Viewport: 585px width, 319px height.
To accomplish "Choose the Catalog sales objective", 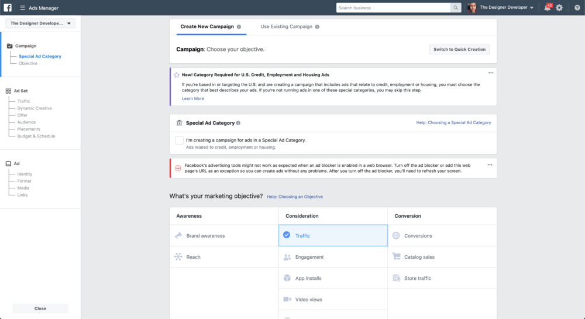I will tap(442, 257).
